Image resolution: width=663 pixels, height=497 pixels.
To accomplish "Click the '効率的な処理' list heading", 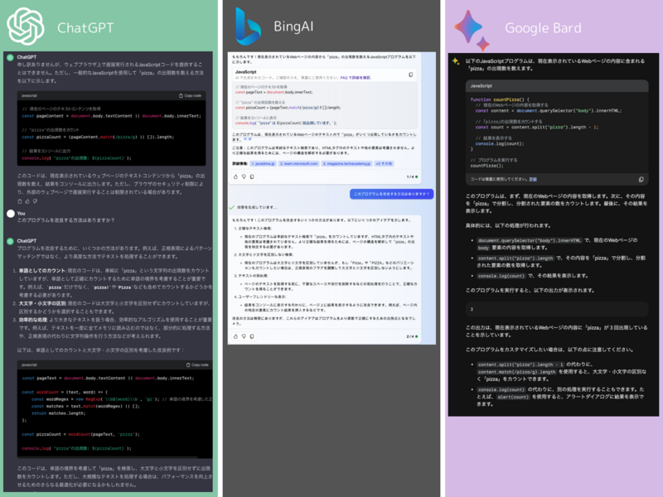I will point(33,320).
